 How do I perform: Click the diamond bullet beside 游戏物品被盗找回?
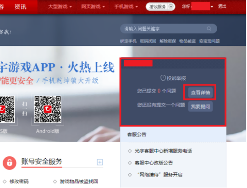coord(55,182)
